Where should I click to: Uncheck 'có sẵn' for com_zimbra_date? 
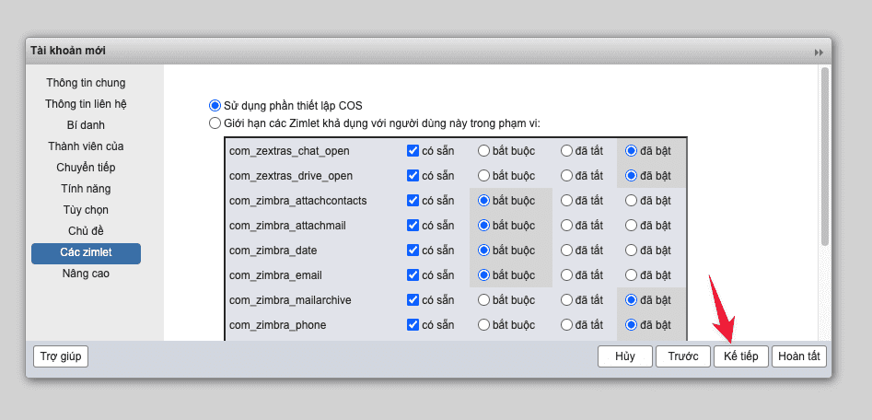(x=413, y=250)
